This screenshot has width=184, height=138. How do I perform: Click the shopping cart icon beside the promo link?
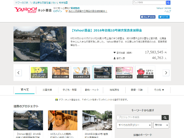click(66, 11)
